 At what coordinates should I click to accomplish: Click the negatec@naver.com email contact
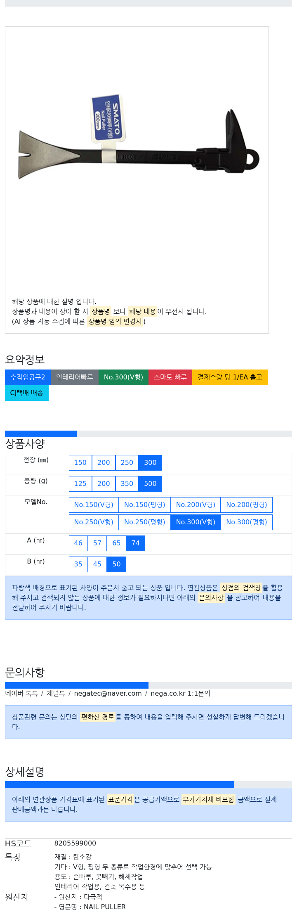click(x=108, y=693)
